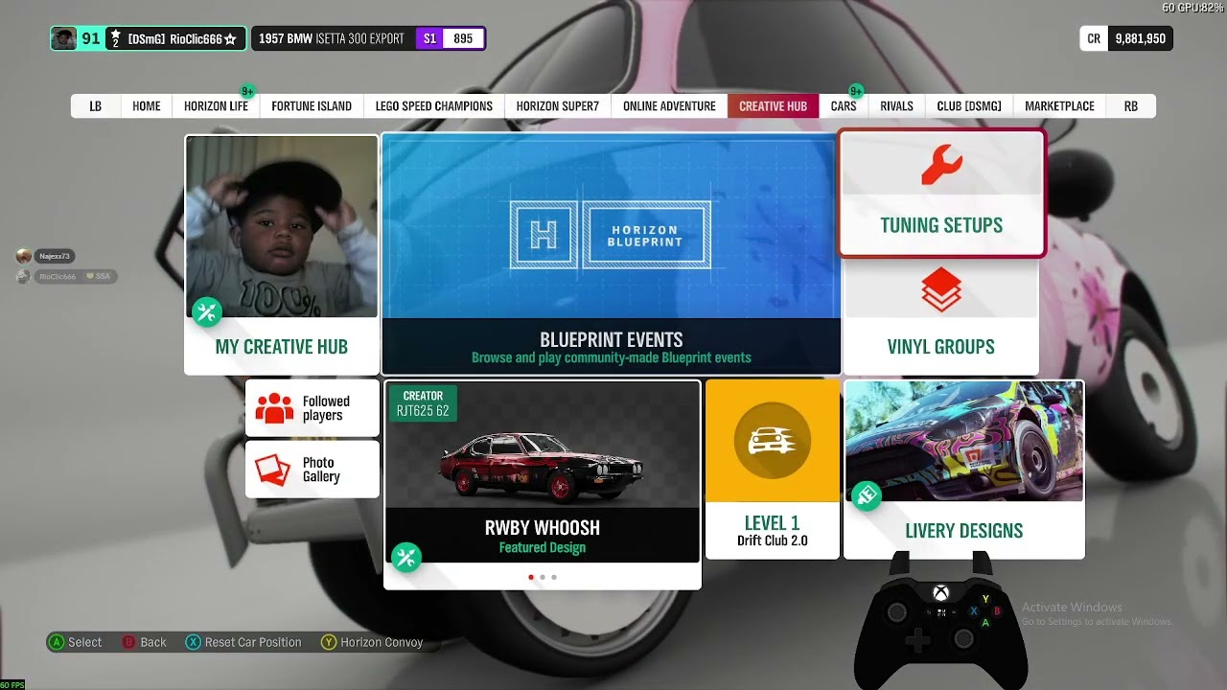Click the 895 performance index value
The width and height of the screenshot is (1227, 690).
point(463,38)
